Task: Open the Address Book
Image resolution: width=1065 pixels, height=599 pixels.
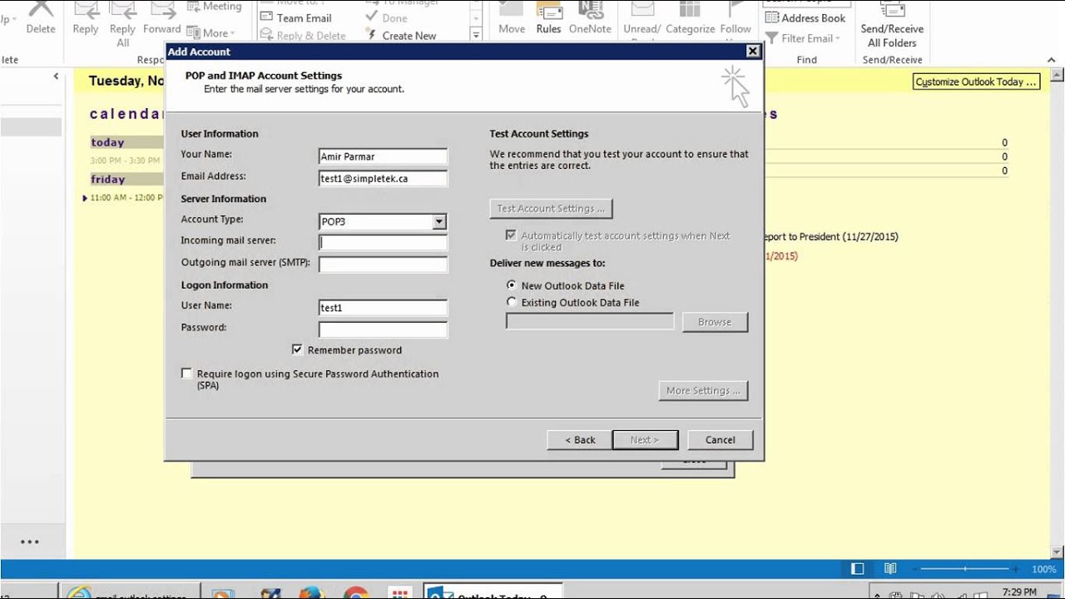Action: tap(805, 18)
